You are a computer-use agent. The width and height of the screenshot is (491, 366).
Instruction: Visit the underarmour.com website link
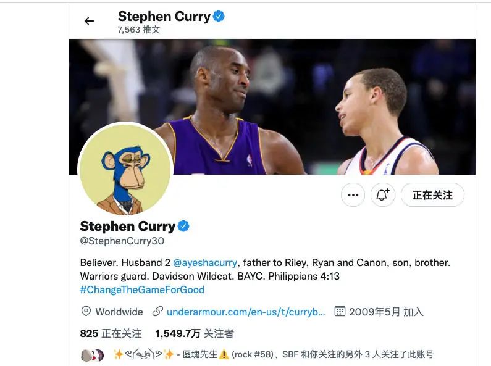point(246,312)
